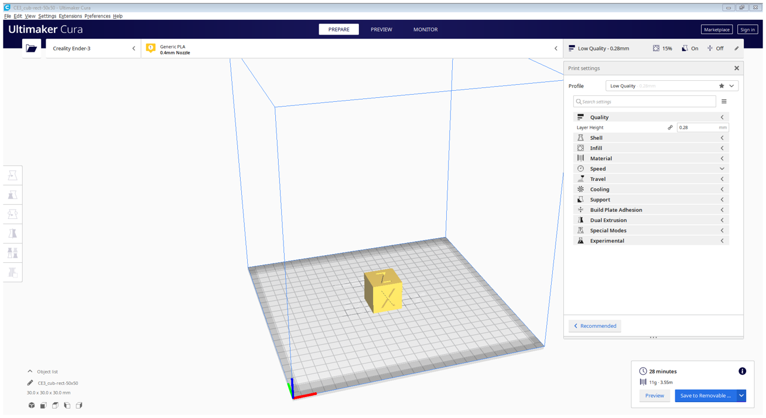This screenshot has width=766, height=418.
Task: Click the Generic PLA material extruder icon
Action: tap(151, 49)
